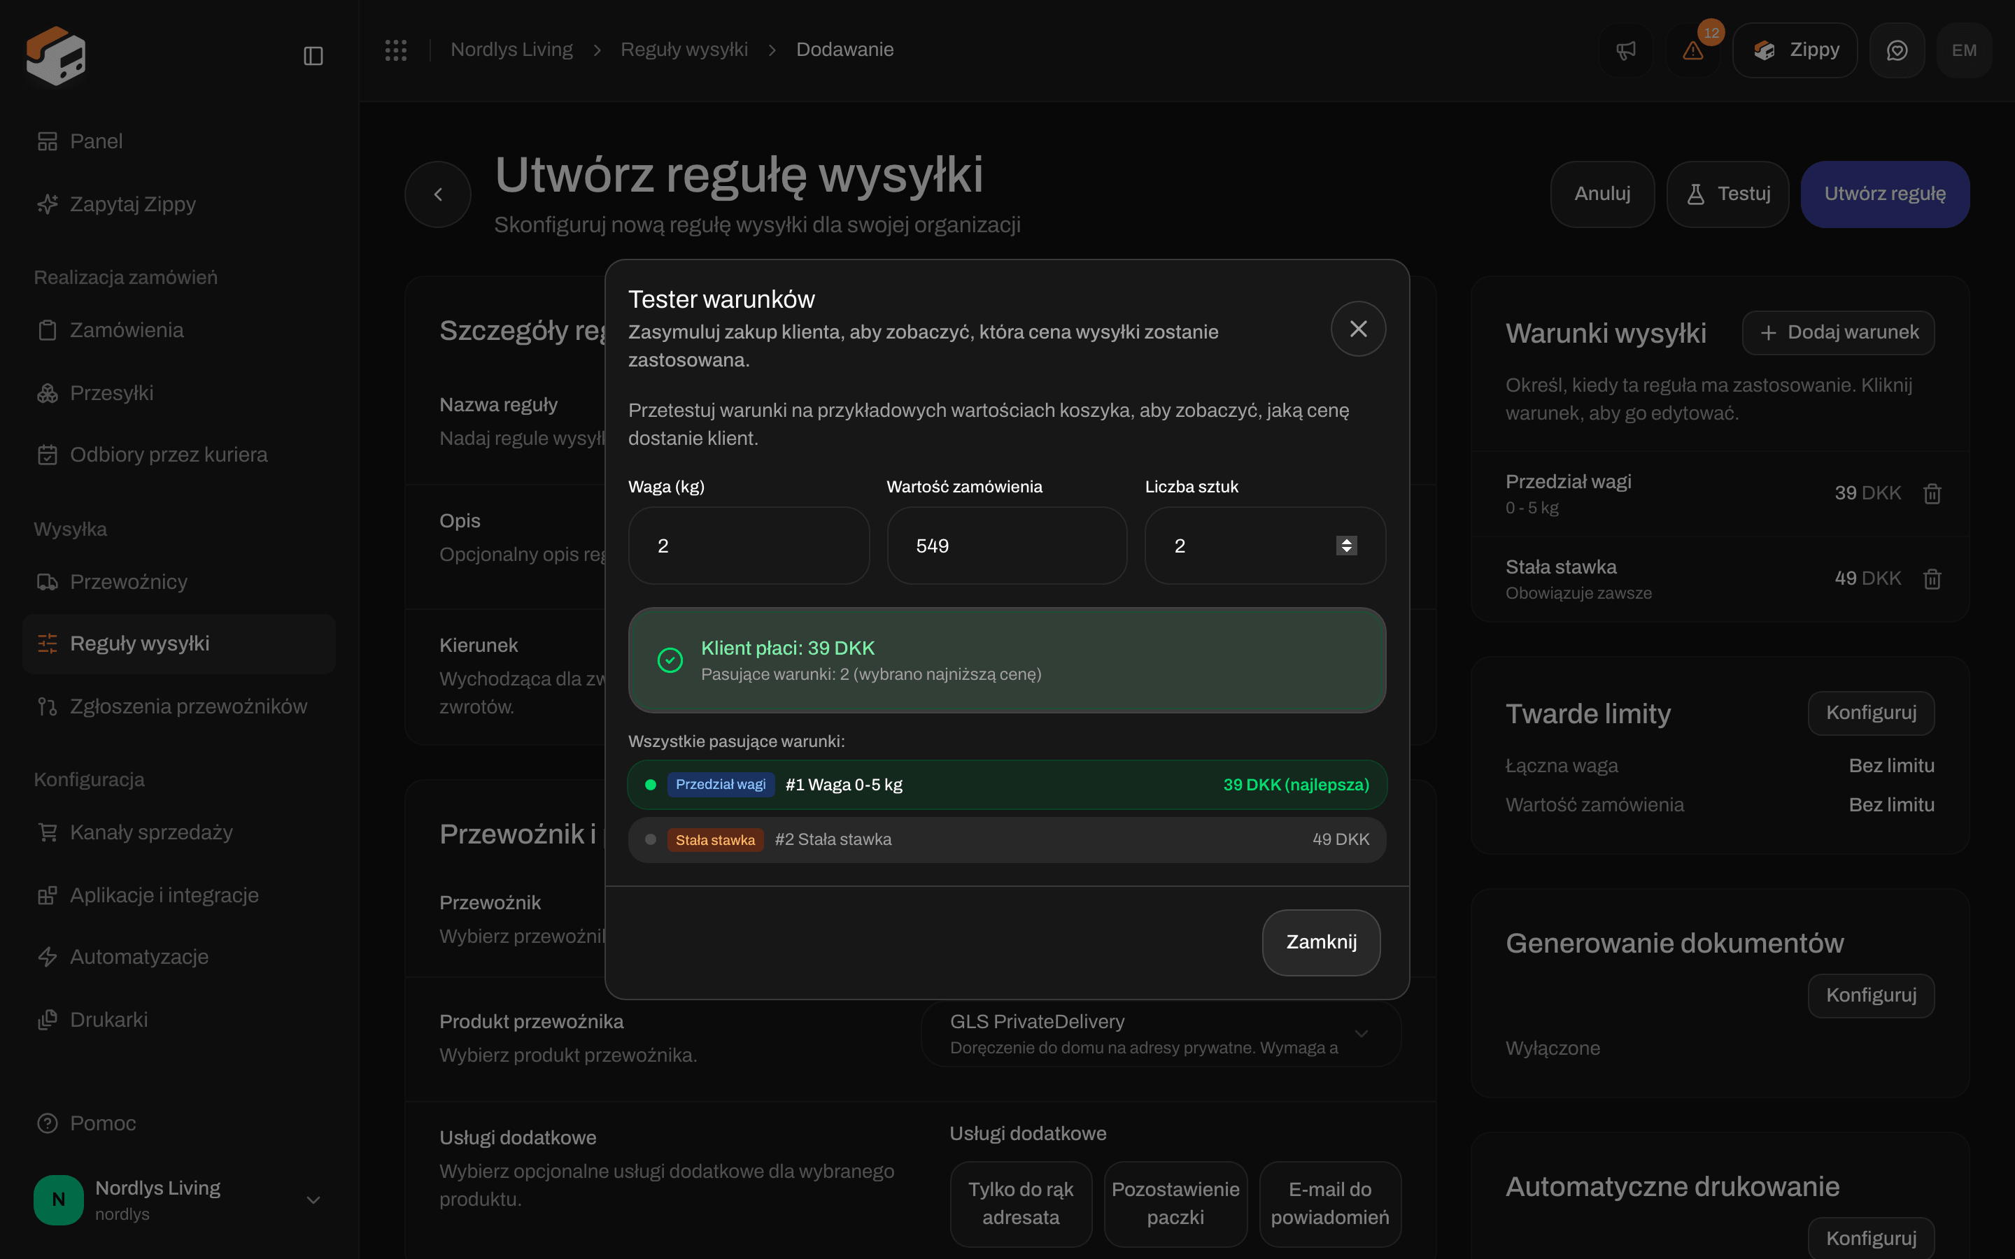
Task: Toggle the Pozostawienie paczki service
Action: point(1175,1203)
